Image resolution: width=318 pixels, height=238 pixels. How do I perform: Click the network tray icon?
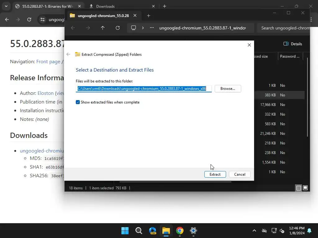click(x=274, y=231)
